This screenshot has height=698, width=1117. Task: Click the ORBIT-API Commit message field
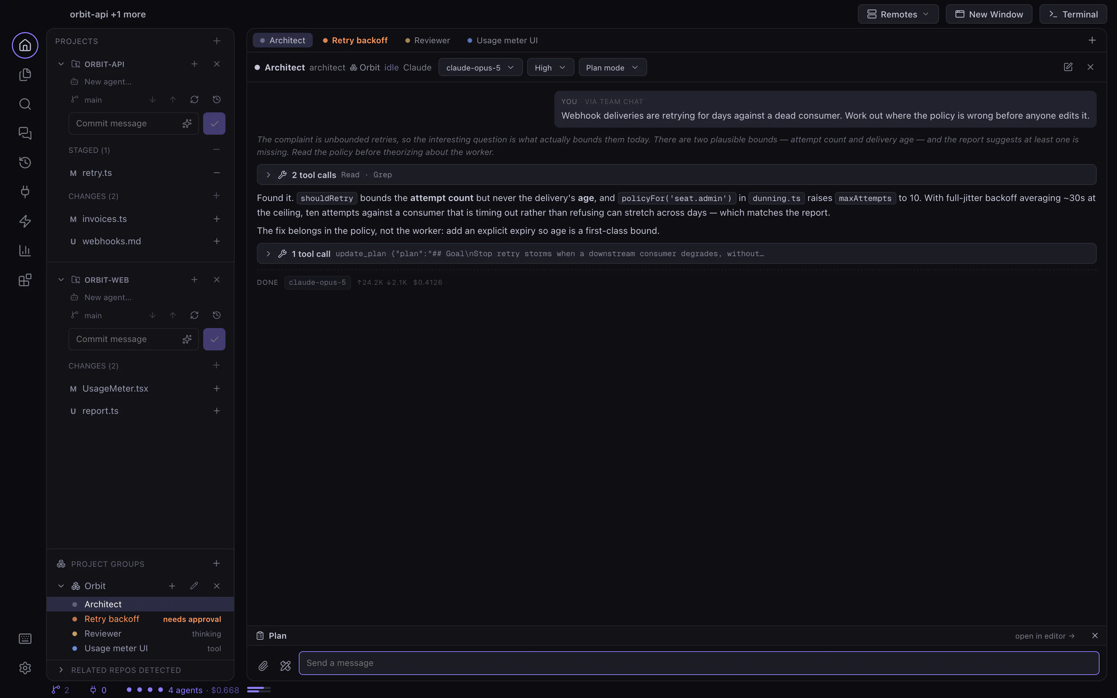coord(133,124)
